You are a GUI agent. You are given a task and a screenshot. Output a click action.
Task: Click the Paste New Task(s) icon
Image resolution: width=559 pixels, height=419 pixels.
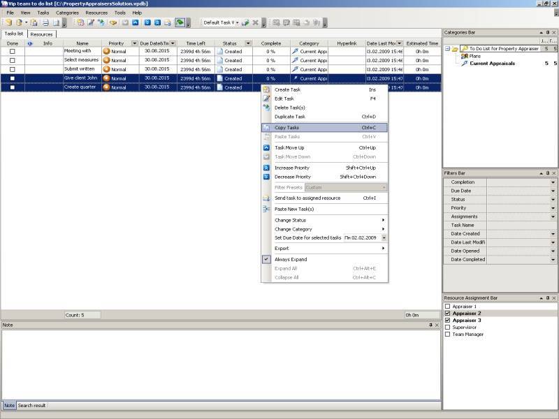coord(266,209)
